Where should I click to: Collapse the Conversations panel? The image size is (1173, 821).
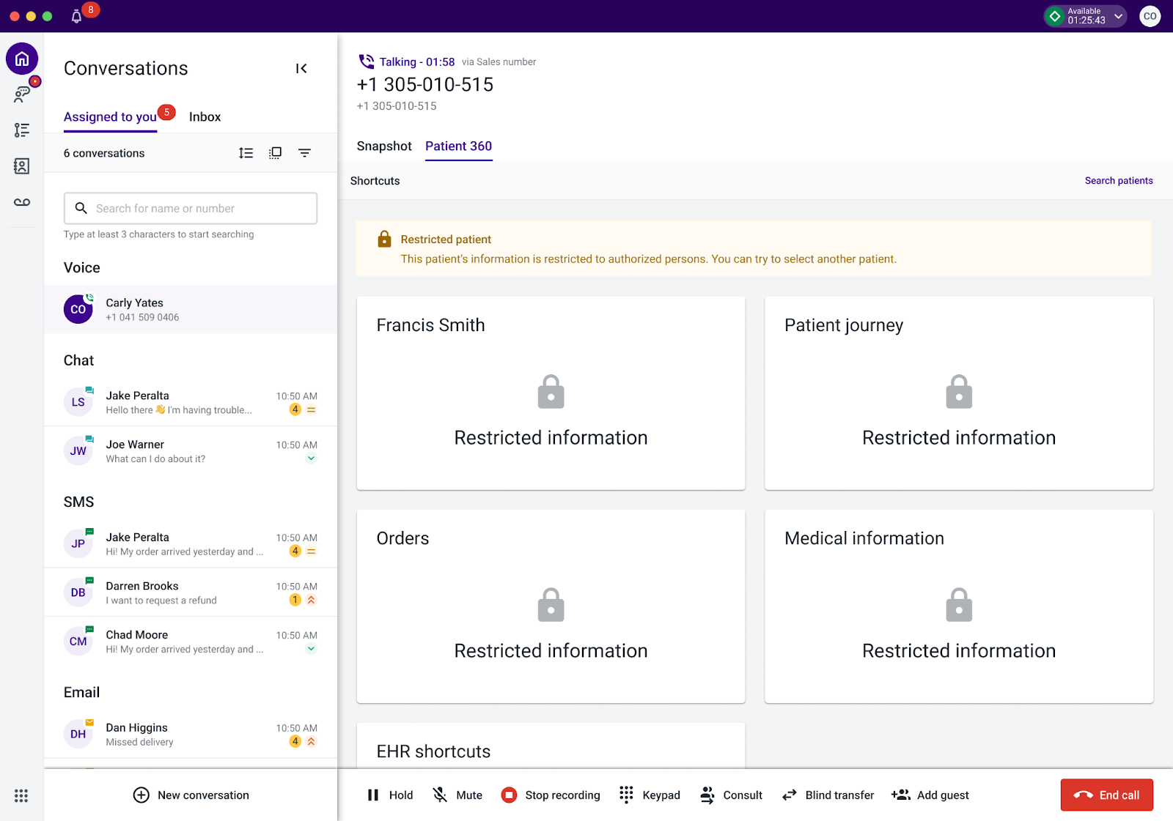coord(301,68)
